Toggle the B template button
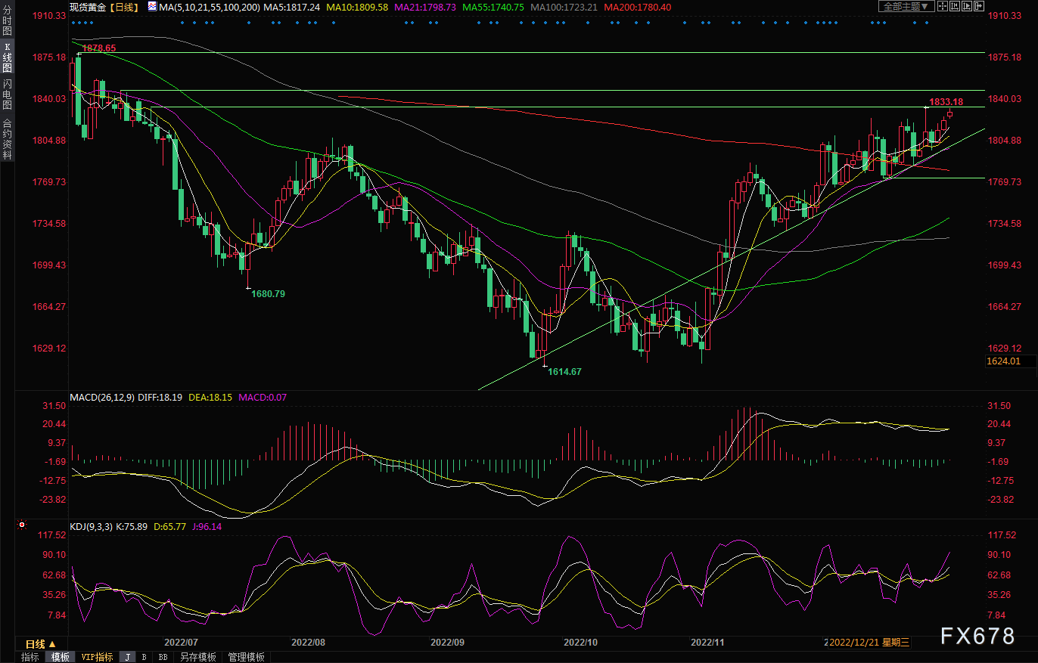This screenshot has width=1038, height=663. point(144,657)
